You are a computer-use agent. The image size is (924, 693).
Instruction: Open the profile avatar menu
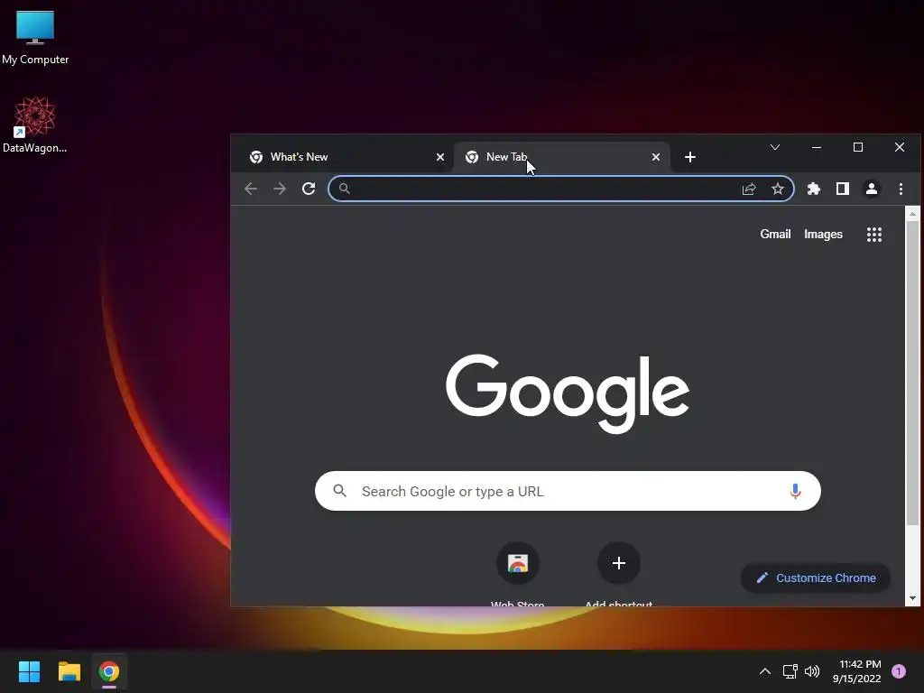(x=872, y=189)
